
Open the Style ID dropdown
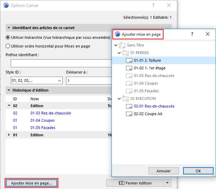click(x=37, y=80)
